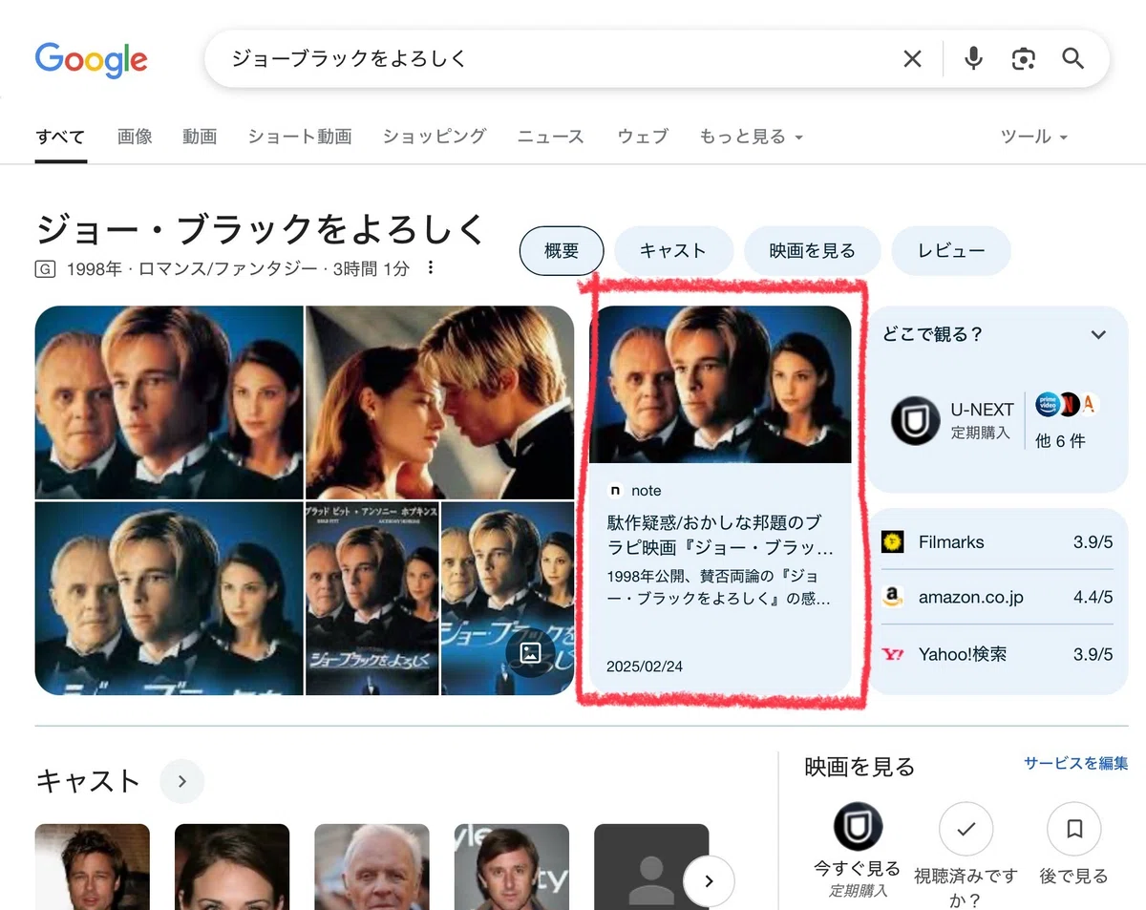Start voice search with microphone icon
The image size is (1146, 910).
[x=973, y=59]
